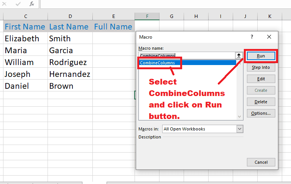This screenshot has width=291, height=184.
Task: Click the formula bar enter checkmark icon
Action: click(x=18, y=4)
